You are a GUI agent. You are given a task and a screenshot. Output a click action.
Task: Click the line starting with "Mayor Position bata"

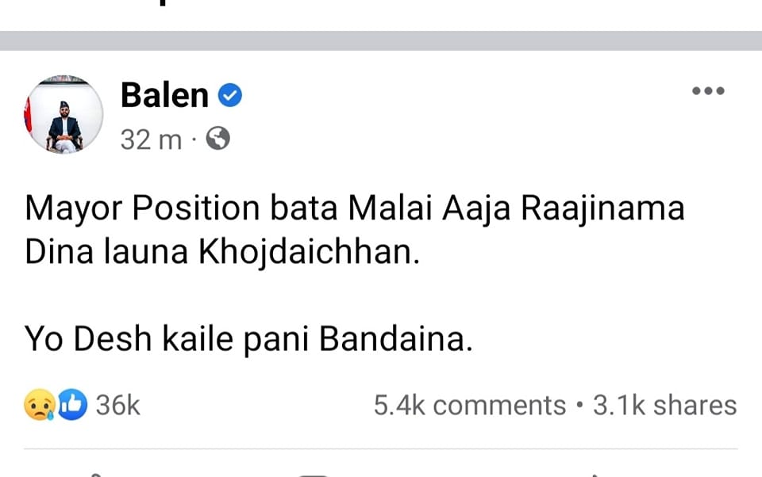click(x=354, y=210)
